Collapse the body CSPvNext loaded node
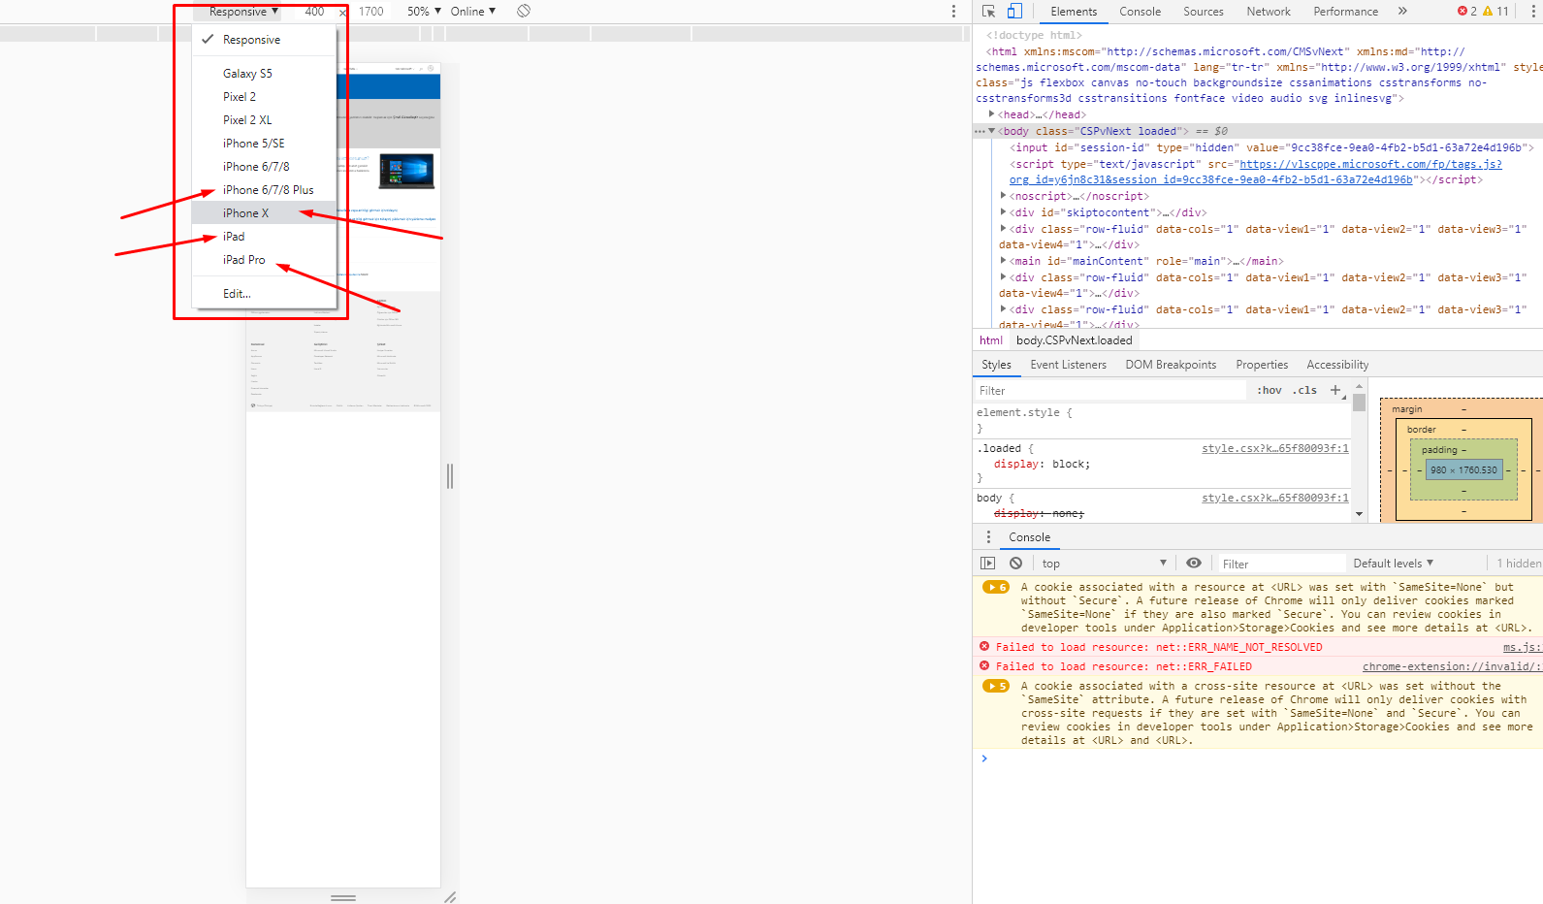The height and width of the screenshot is (904, 1543). point(991,131)
